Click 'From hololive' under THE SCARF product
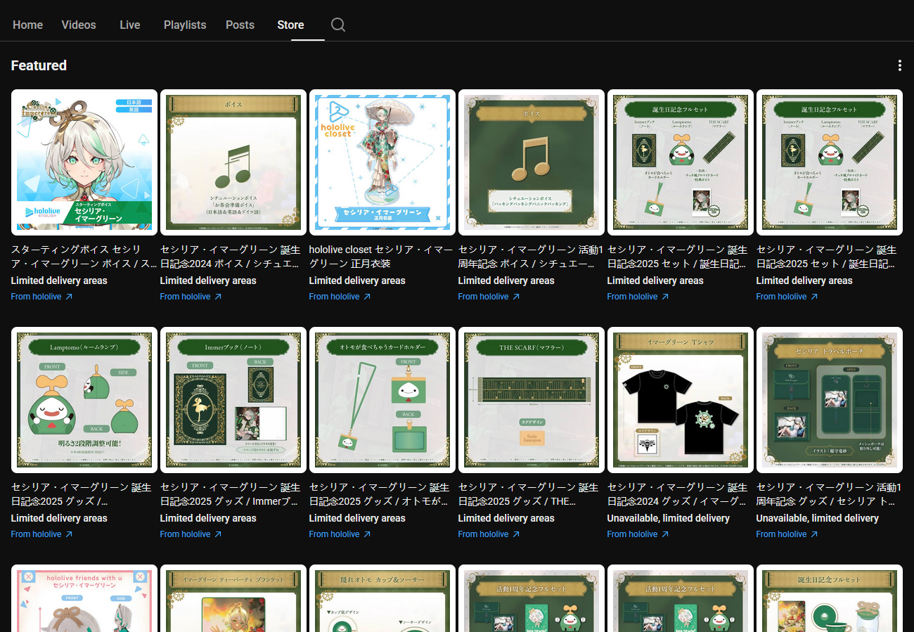This screenshot has width=914, height=632. 483,534
